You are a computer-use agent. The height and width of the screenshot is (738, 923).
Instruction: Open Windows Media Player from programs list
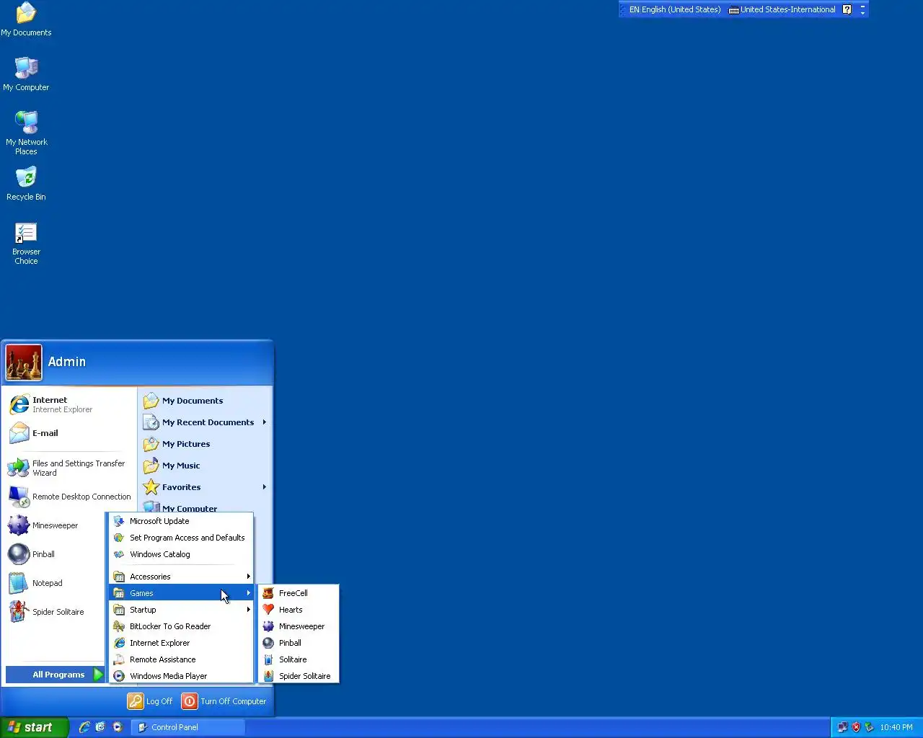click(181, 676)
